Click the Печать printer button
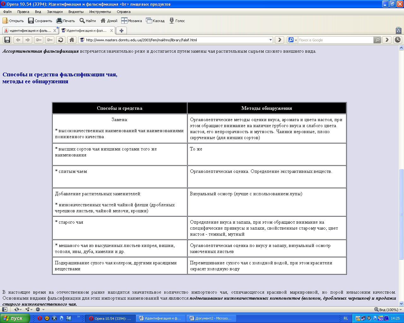This screenshot has height=323, width=404. pos(66,21)
